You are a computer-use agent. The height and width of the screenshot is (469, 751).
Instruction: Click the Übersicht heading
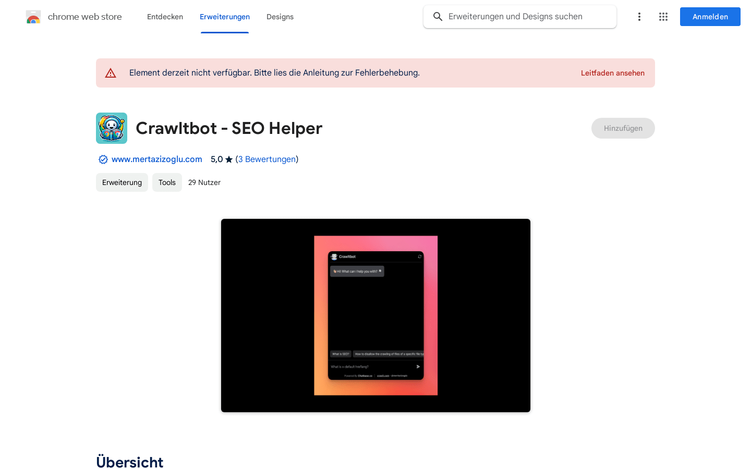[130, 462]
